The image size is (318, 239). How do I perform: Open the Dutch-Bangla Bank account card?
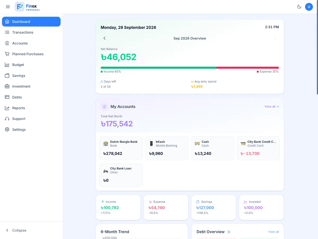[x=121, y=148]
